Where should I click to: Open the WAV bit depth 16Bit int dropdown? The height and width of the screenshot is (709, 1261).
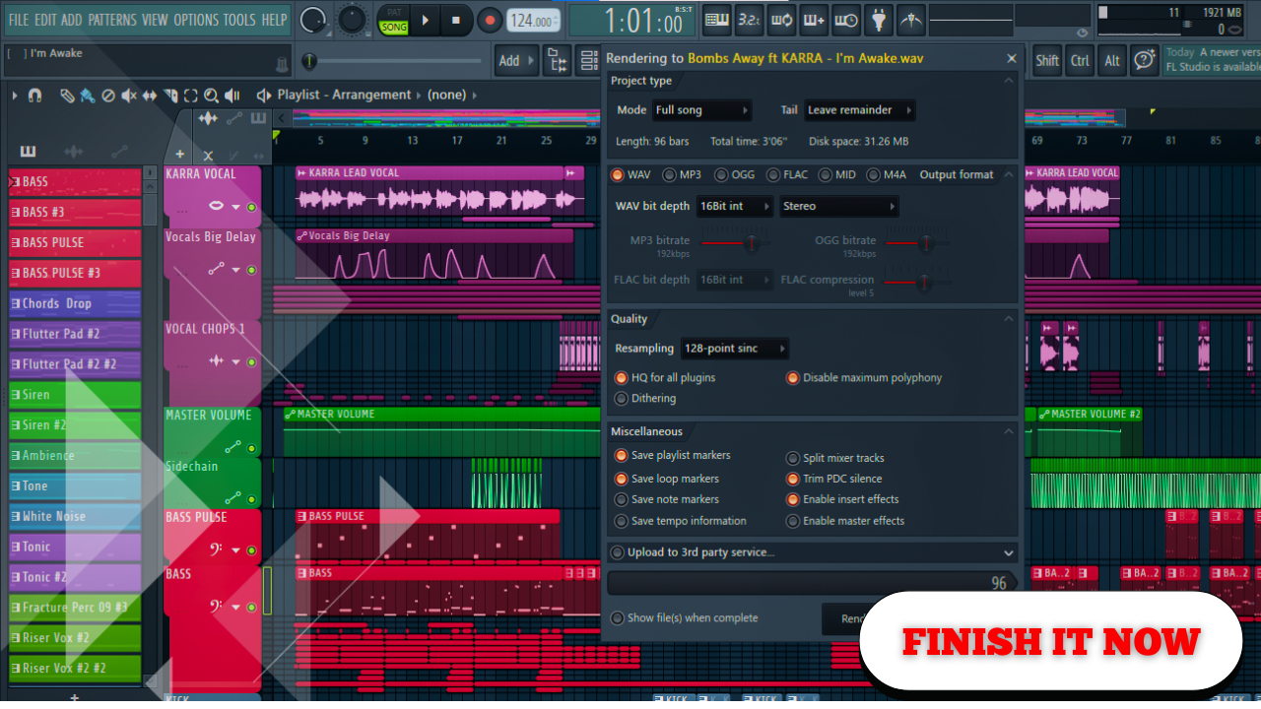735,207
